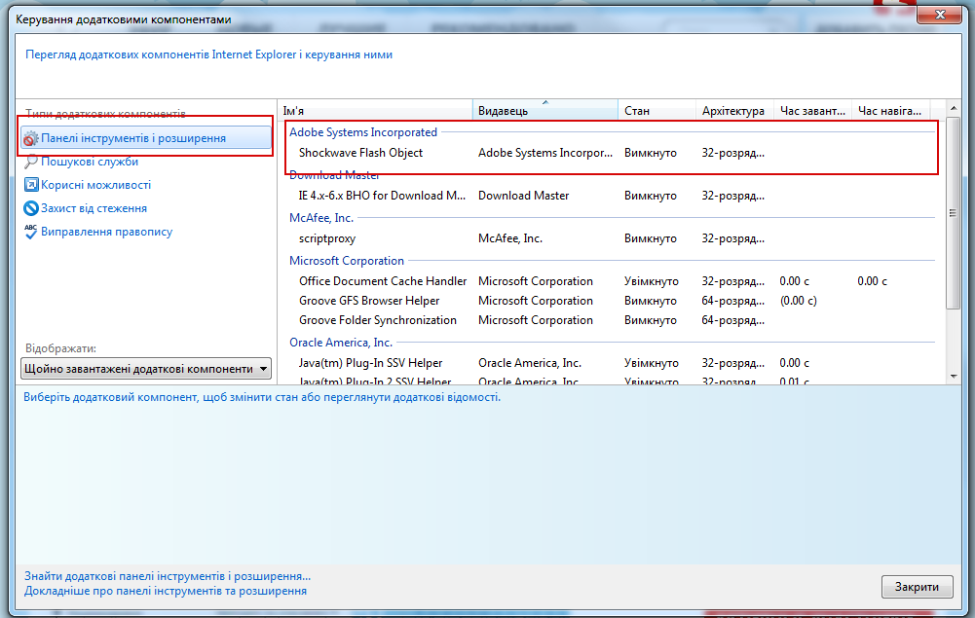
Task: Click the Закрити button
Action: pyautogui.click(x=917, y=587)
